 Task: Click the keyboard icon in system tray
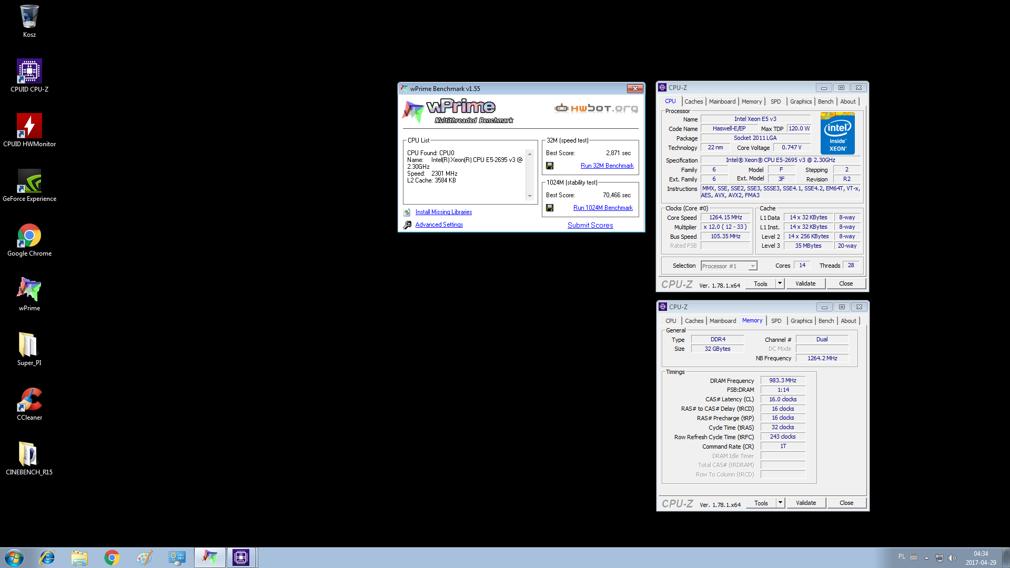914,557
